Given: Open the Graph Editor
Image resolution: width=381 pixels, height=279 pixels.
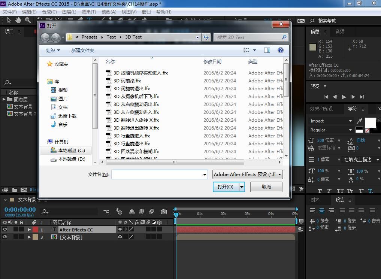Looking at the screenshot, I should 164,212.
